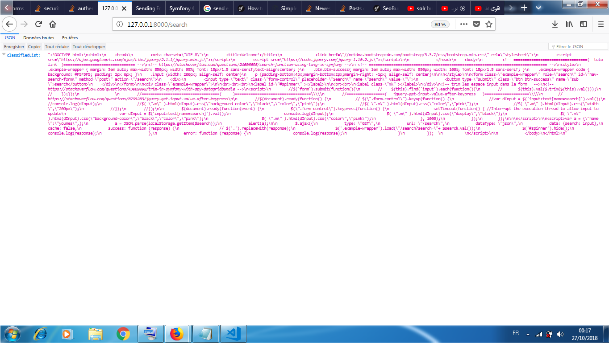The height and width of the screenshot is (344, 609).
Task: Open the Downloads arrow panel
Action: coord(555,24)
